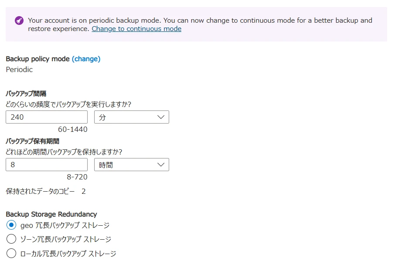Image resolution: width=395 pixels, height=265 pixels.
Task: Click the Backup Storage Redundancy heading
Action: pyautogui.click(x=51, y=214)
